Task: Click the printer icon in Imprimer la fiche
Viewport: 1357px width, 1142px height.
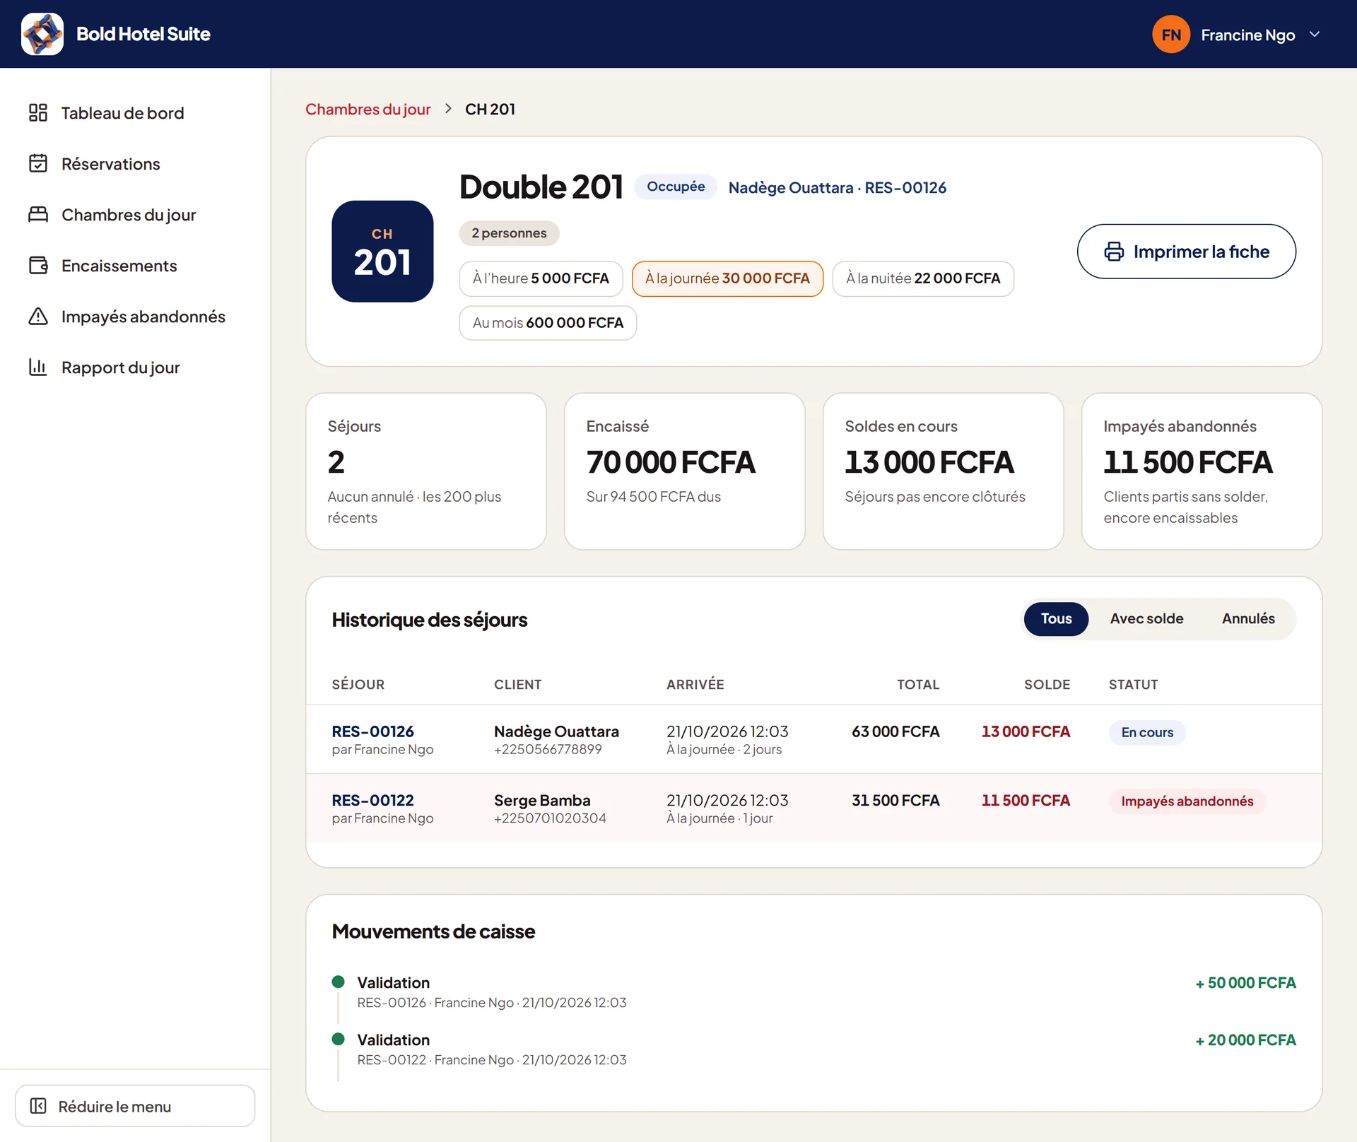Action: pyautogui.click(x=1114, y=252)
